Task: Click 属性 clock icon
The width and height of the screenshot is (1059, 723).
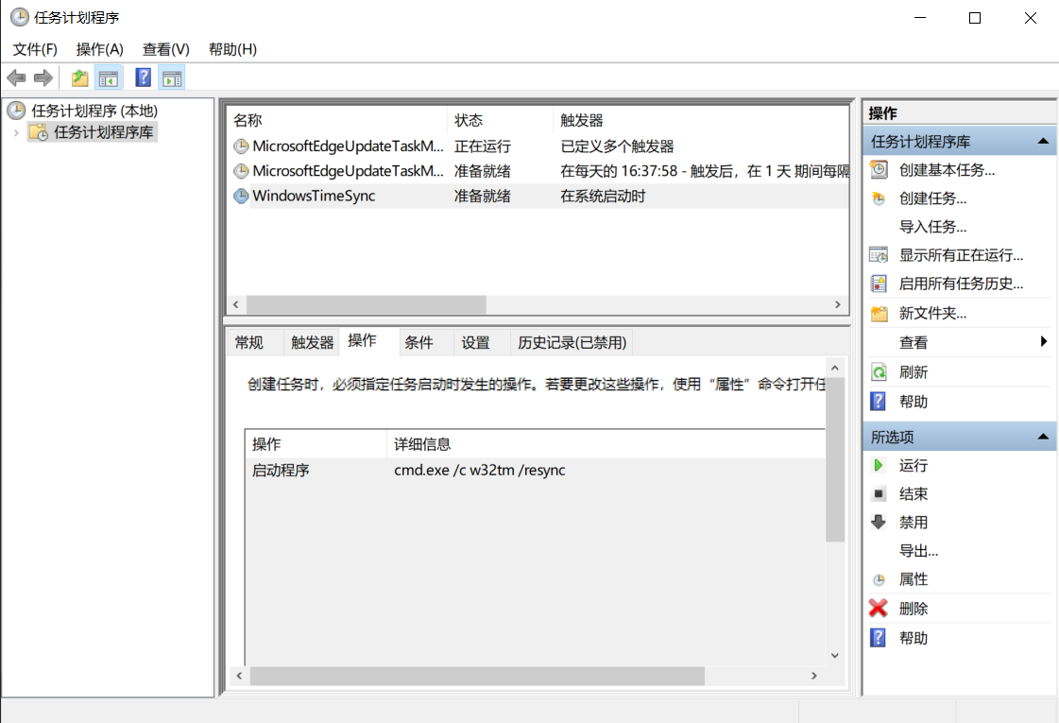Action: pyautogui.click(x=879, y=579)
